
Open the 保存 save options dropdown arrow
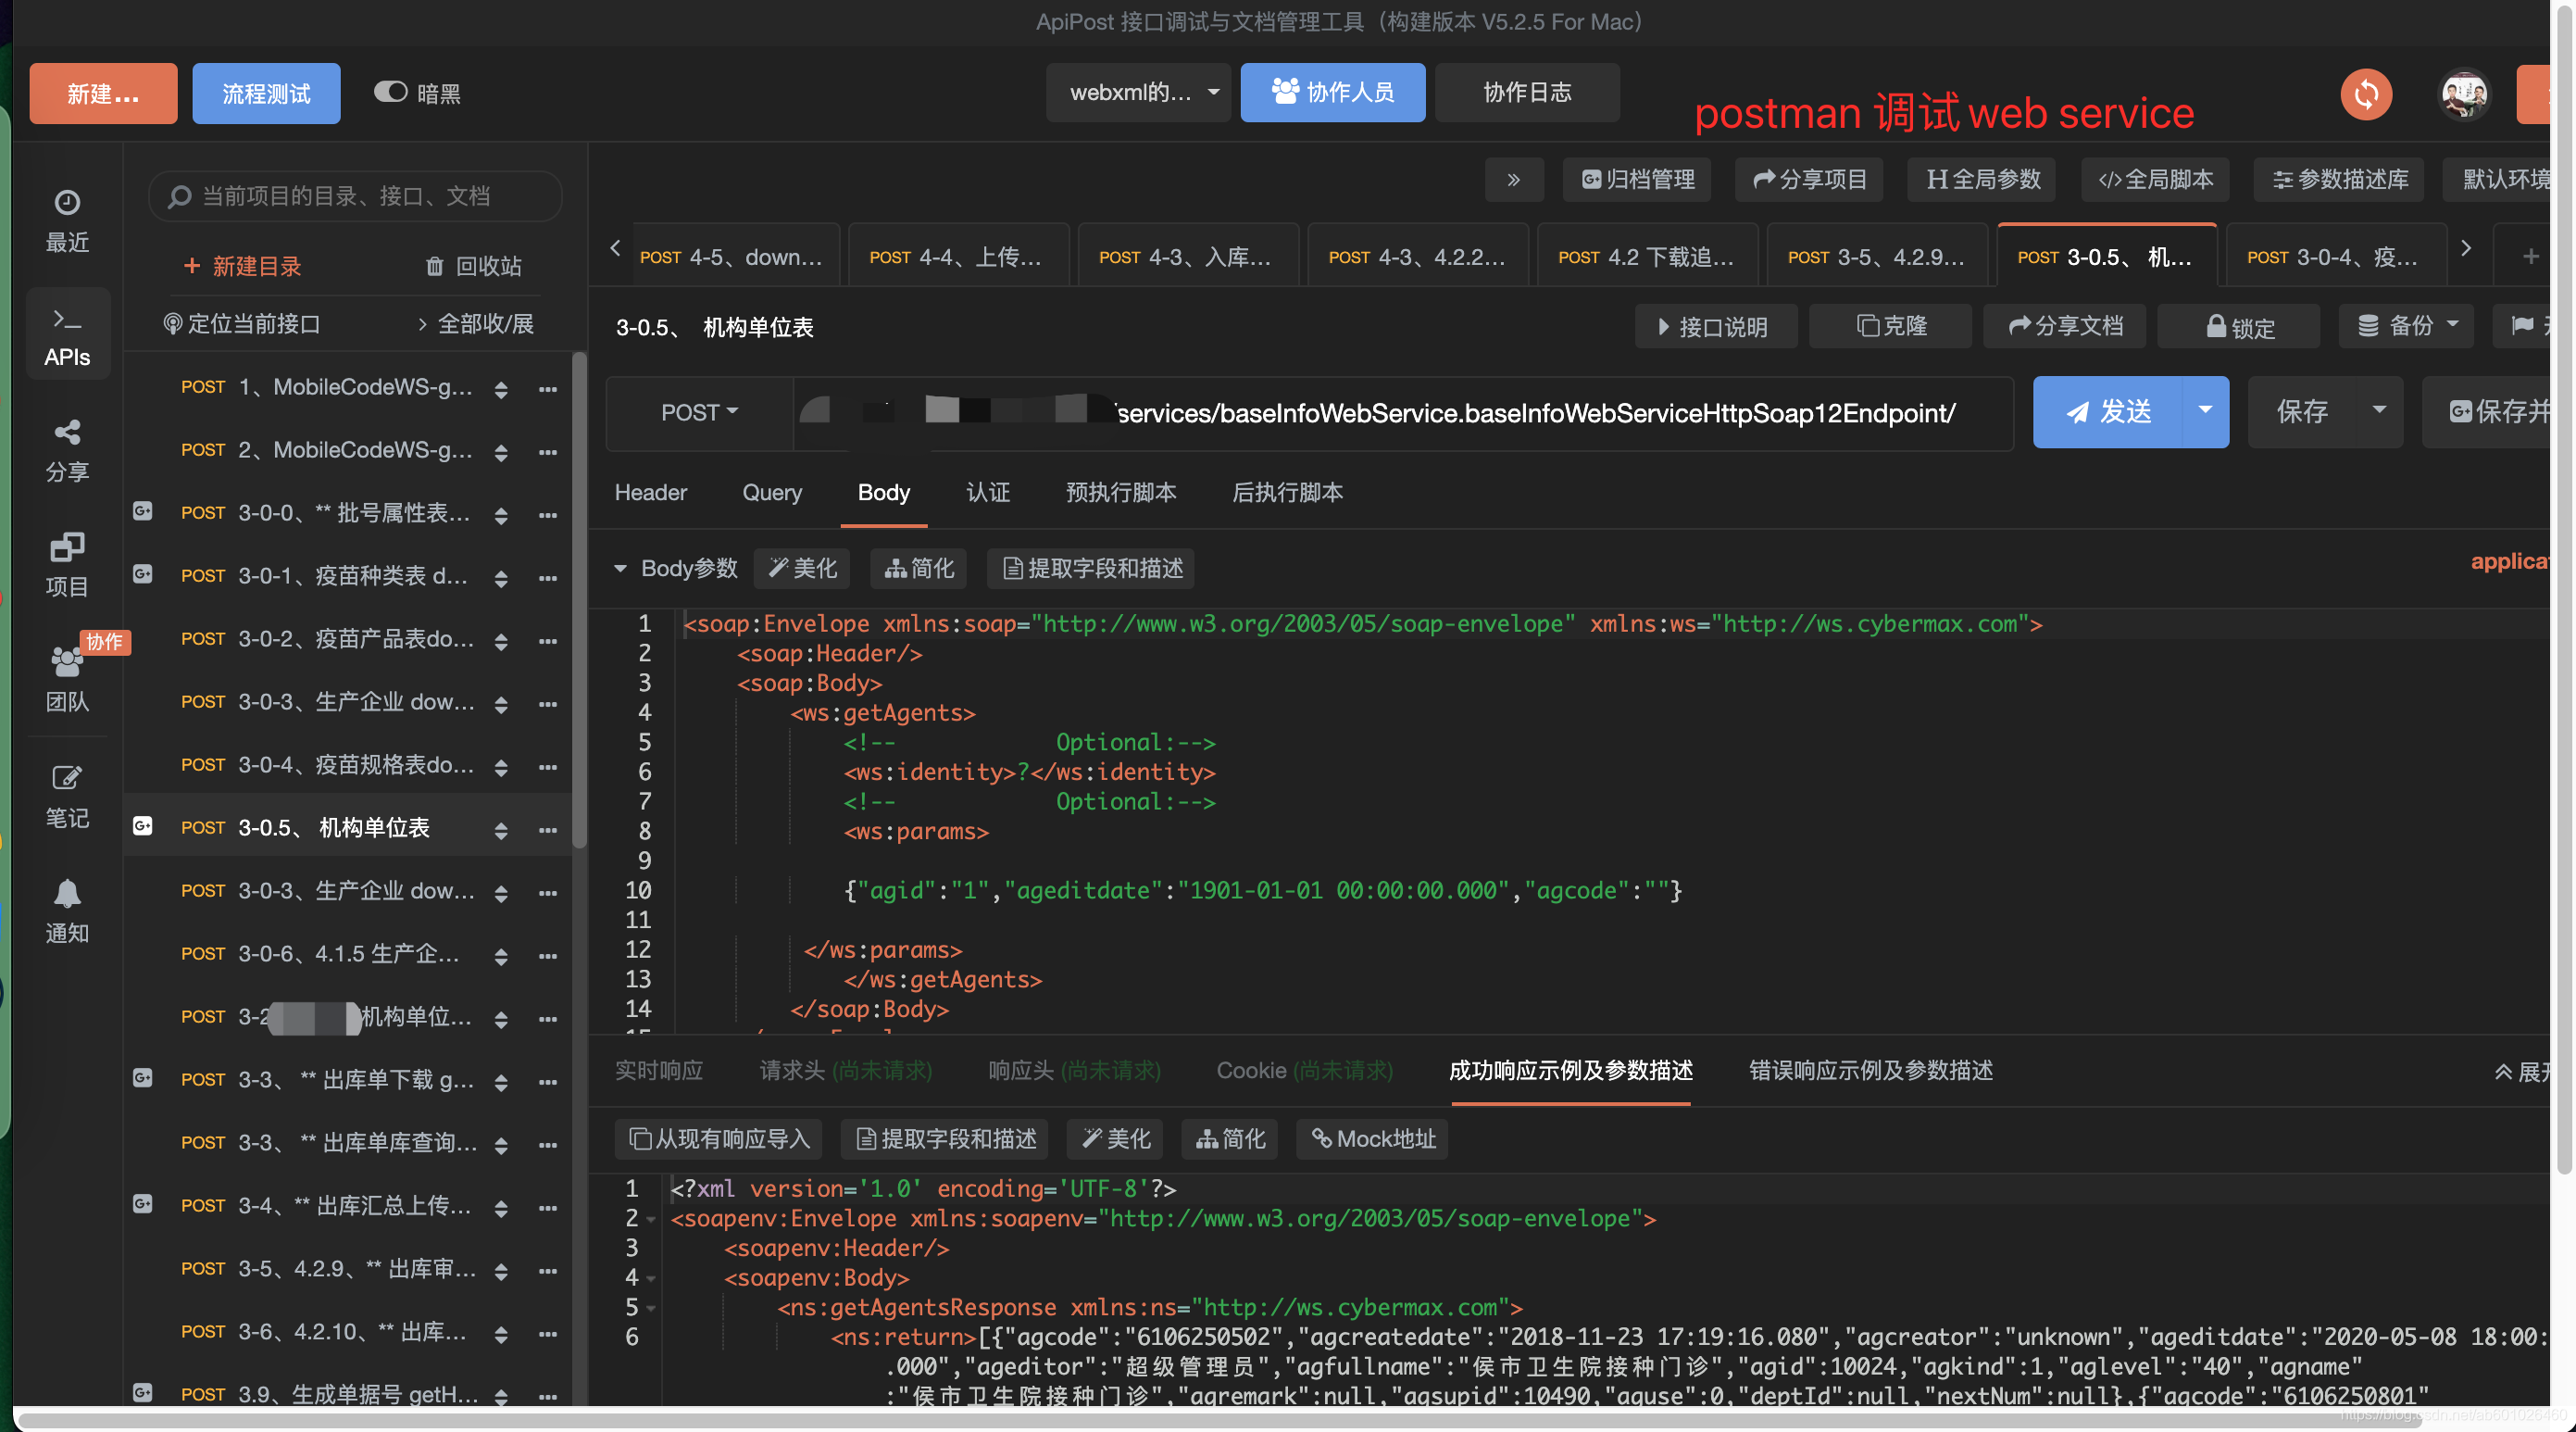[2379, 411]
